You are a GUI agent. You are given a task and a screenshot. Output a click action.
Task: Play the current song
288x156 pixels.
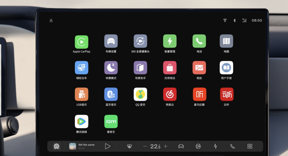(x=108, y=146)
